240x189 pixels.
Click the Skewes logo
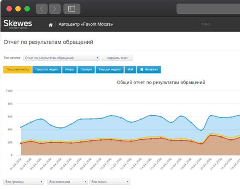click(18, 24)
